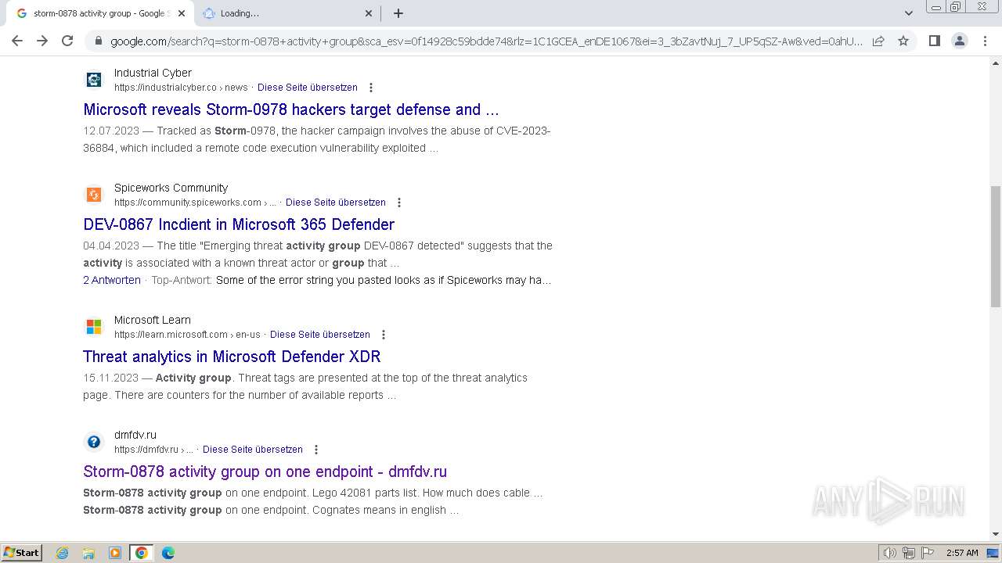Screen dimensions: 1002x563
Task: Open the '2 Antworten' link
Action: (x=112, y=280)
